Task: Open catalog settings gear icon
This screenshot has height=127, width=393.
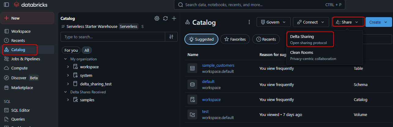Action: [157, 18]
